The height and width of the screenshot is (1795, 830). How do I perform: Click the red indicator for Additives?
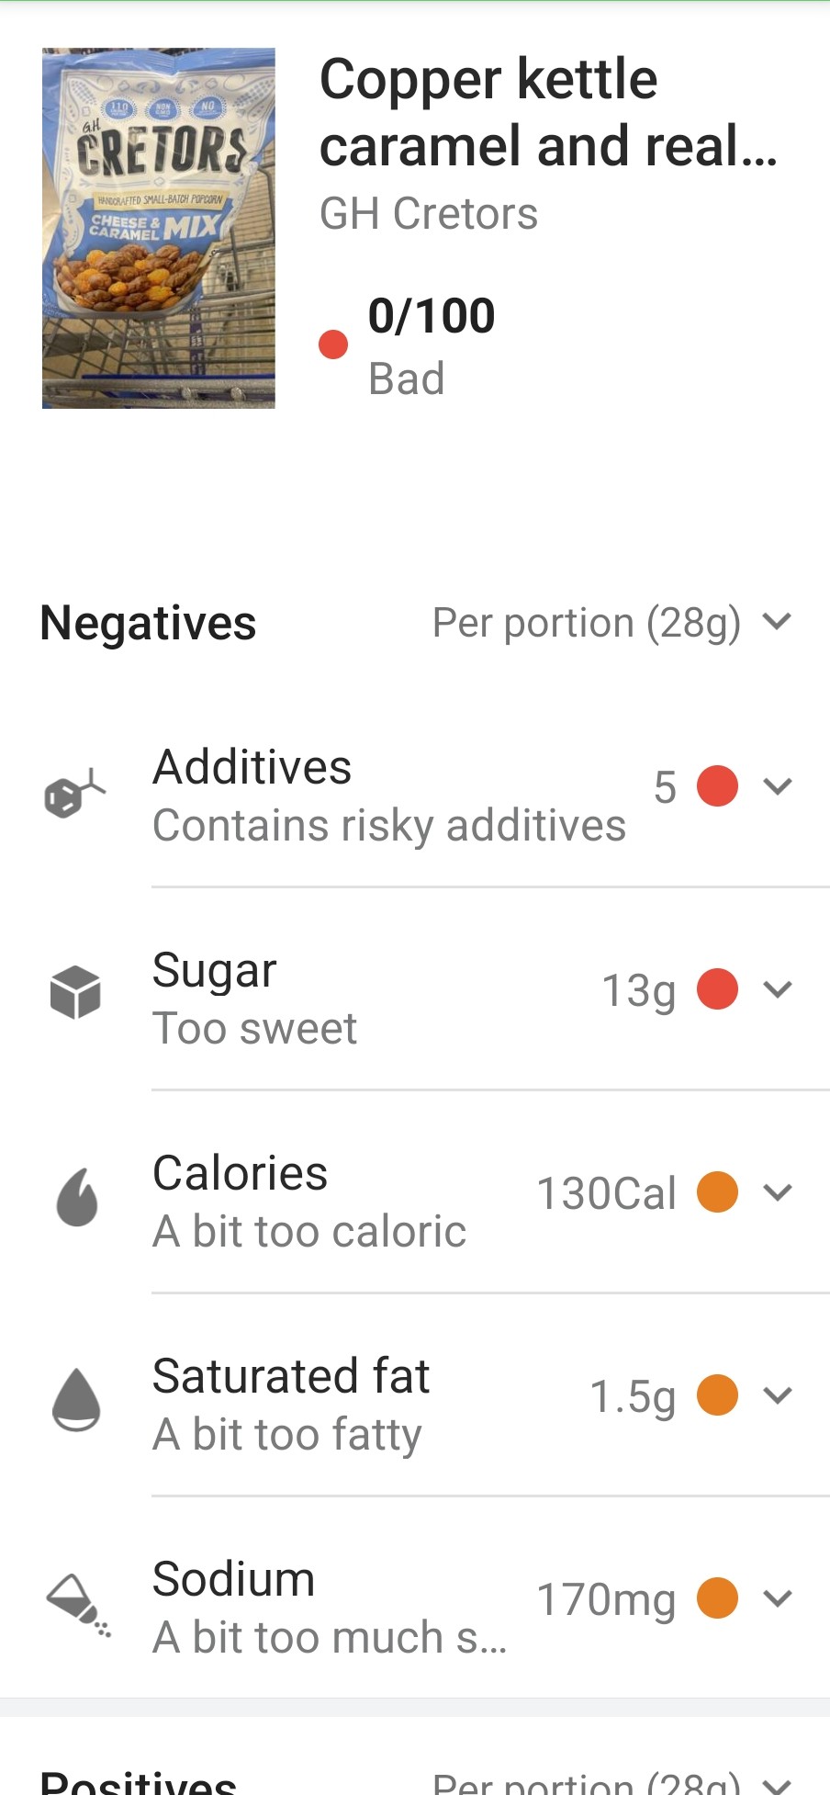click(x=718, y=786)
